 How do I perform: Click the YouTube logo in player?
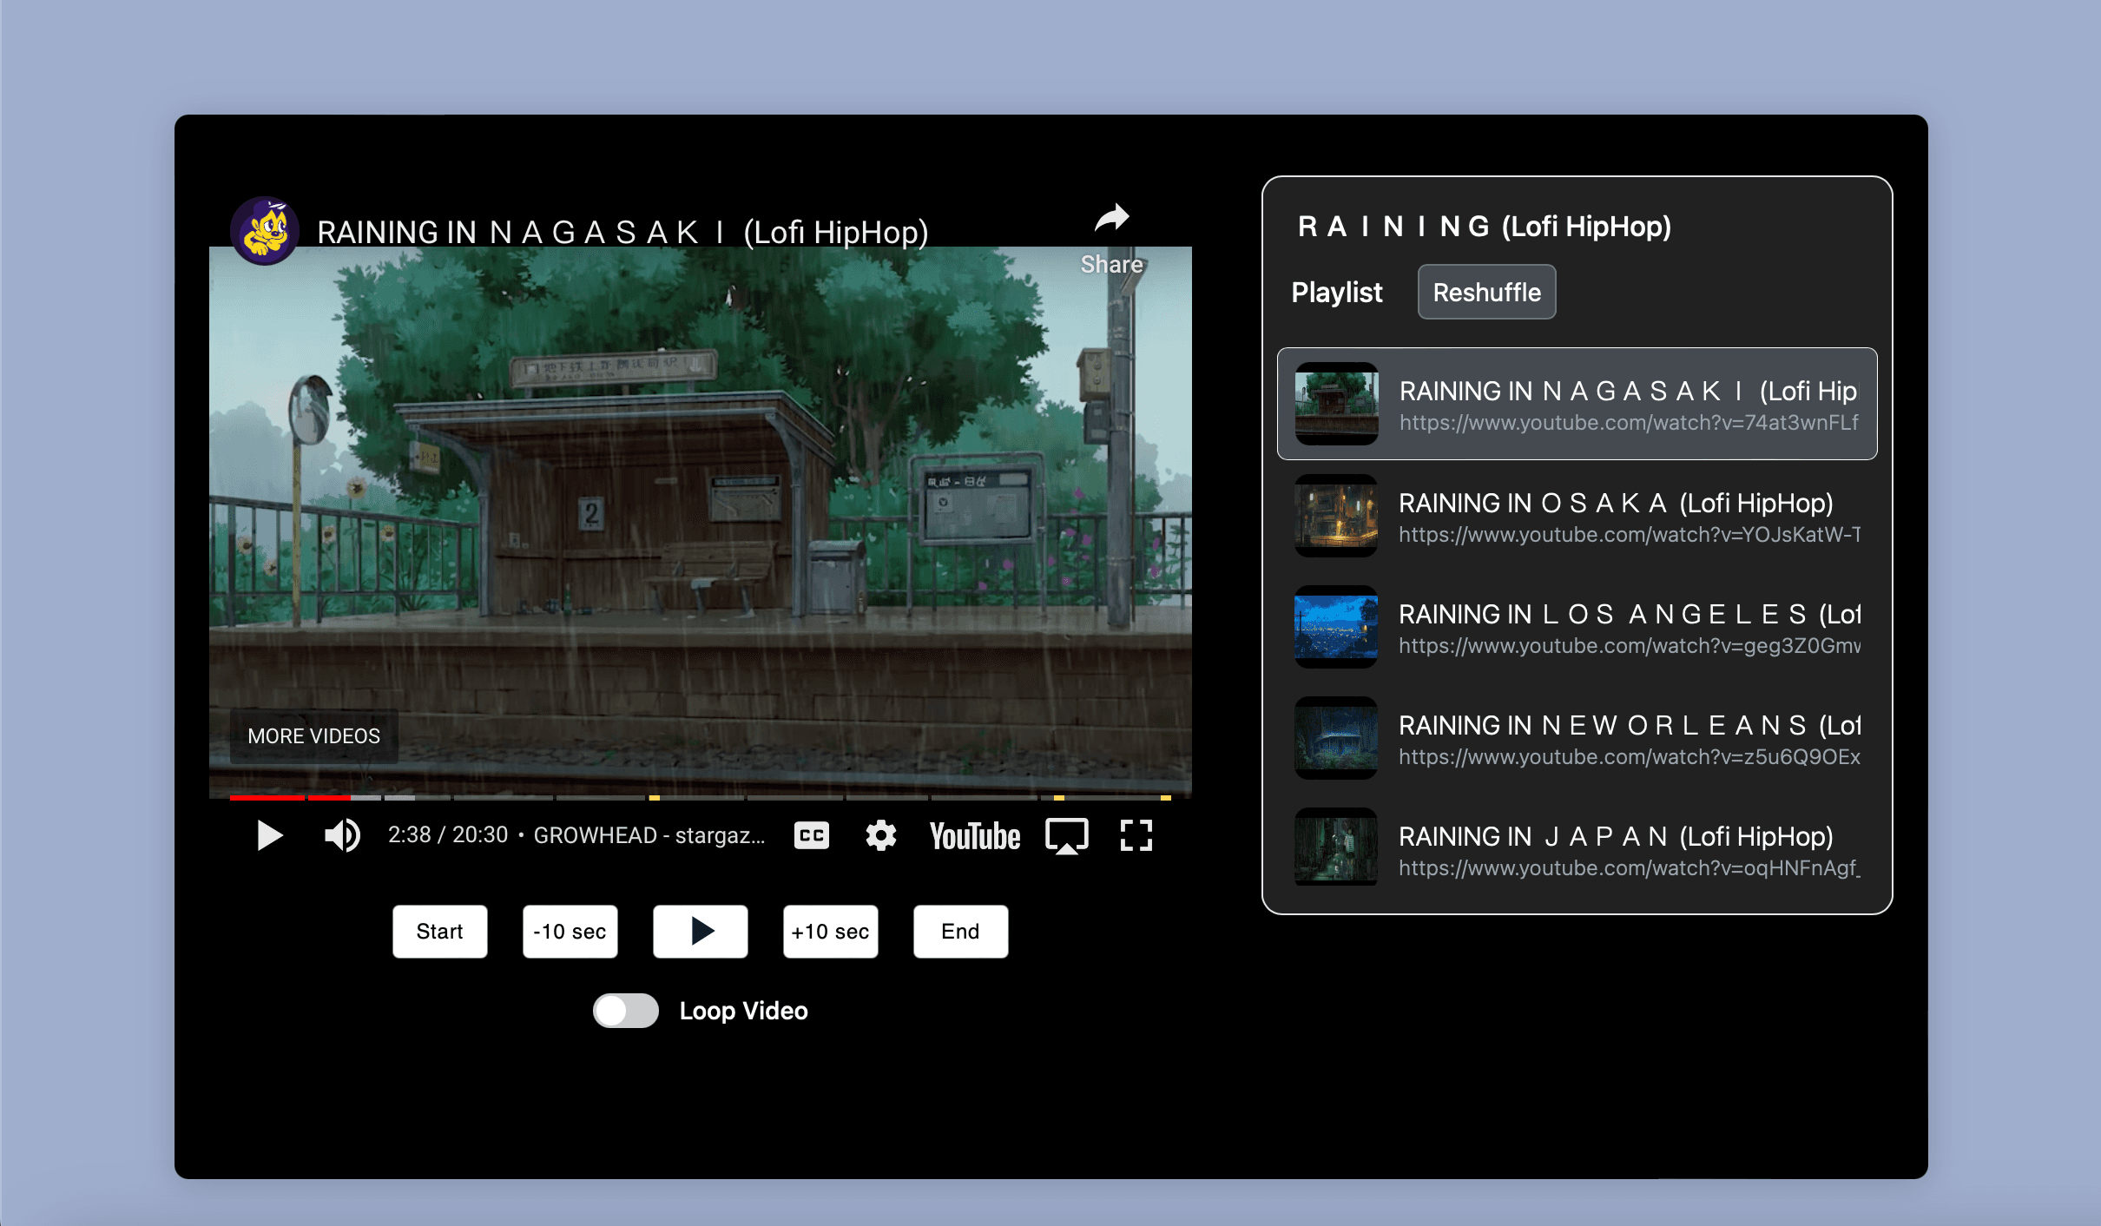click(974, 836)
